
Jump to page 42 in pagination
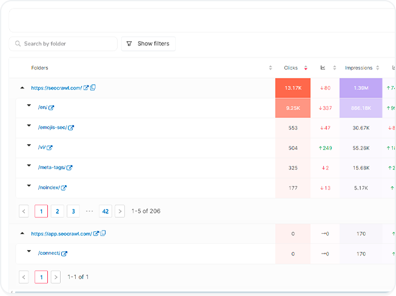(106, 211)
